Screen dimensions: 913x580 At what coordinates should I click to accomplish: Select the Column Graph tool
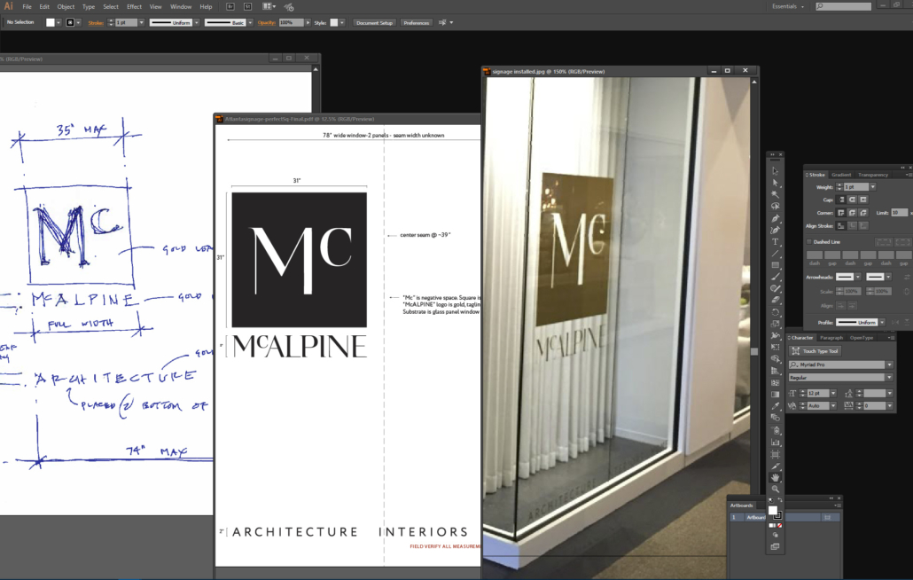(775, 442)
